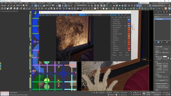
Task: Open the Modifier List dropdown
Action: tap(162, 17)
